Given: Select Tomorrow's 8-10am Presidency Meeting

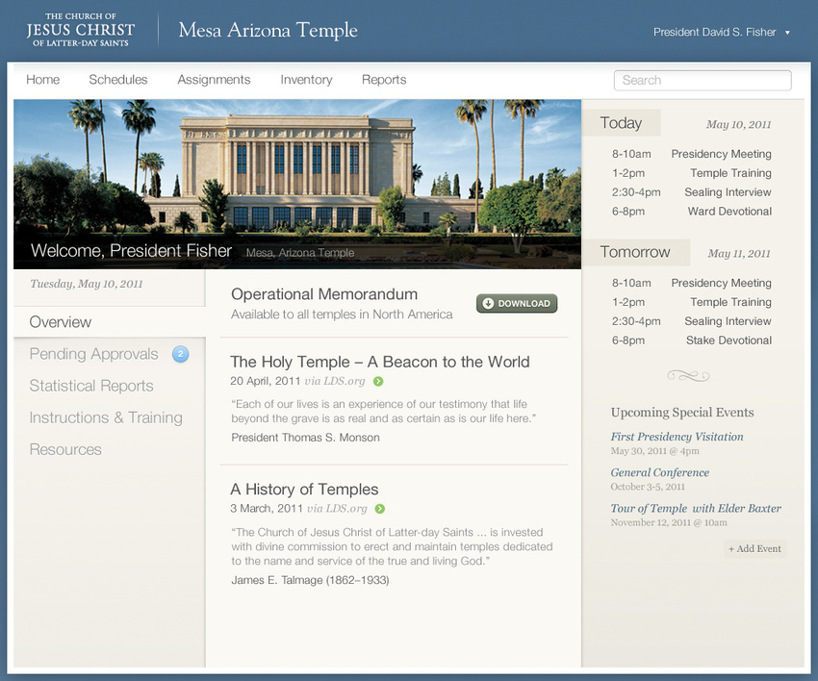Looking at the screenshot, I should click(x=691, y=283).
